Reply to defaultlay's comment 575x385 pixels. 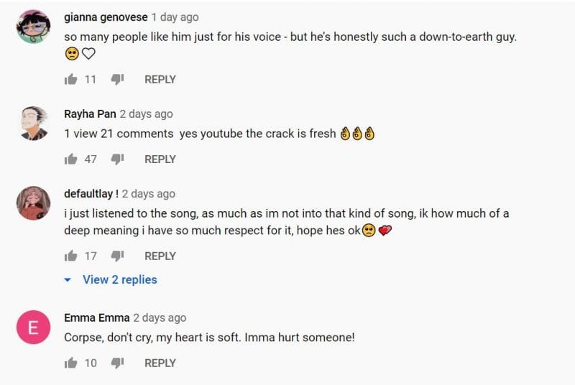click(160, 256)
